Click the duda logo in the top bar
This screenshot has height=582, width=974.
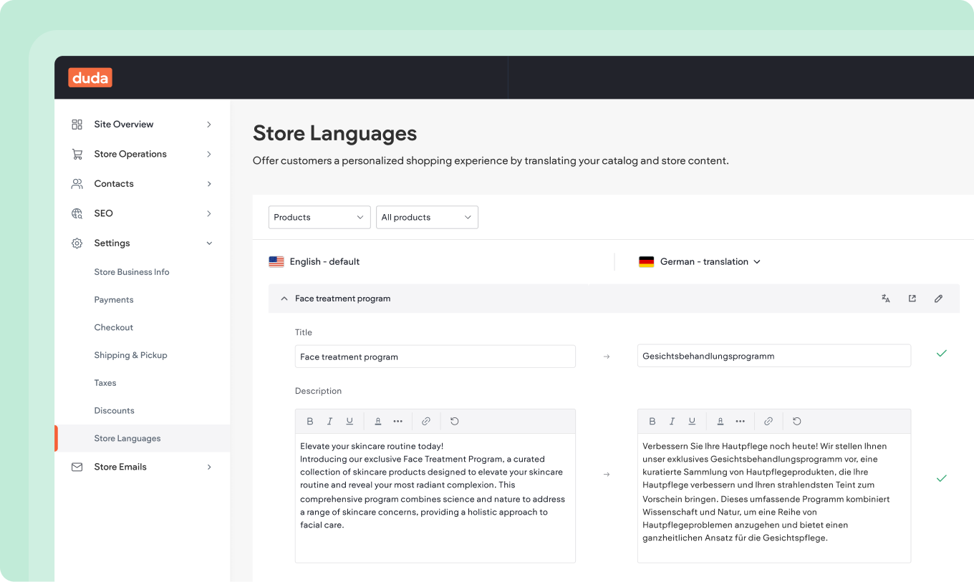[90, 77]
